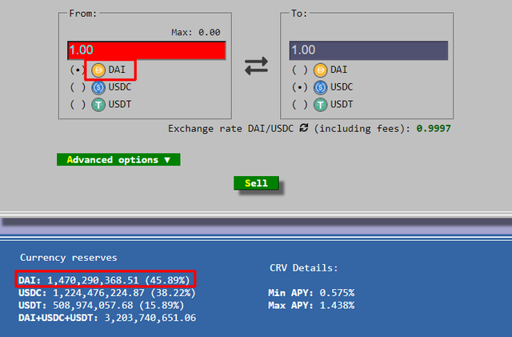512x337 pixels.
Task: Click the USDT reserve 508,974,057.68 line
Action: click(102, 305)
